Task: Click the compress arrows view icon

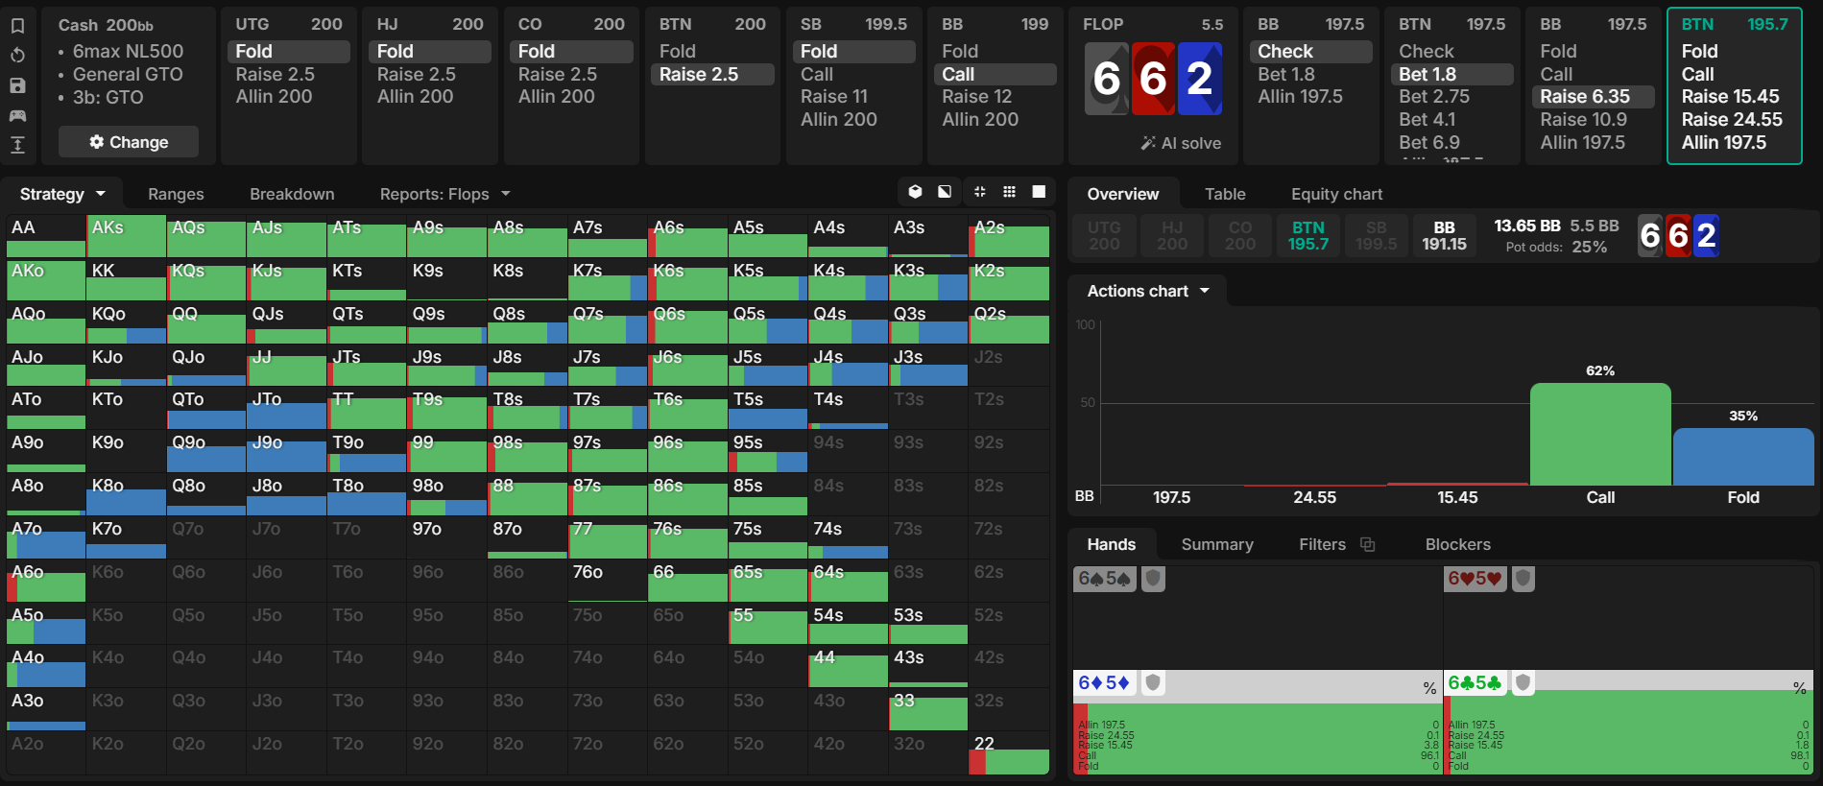Action: 979,192
